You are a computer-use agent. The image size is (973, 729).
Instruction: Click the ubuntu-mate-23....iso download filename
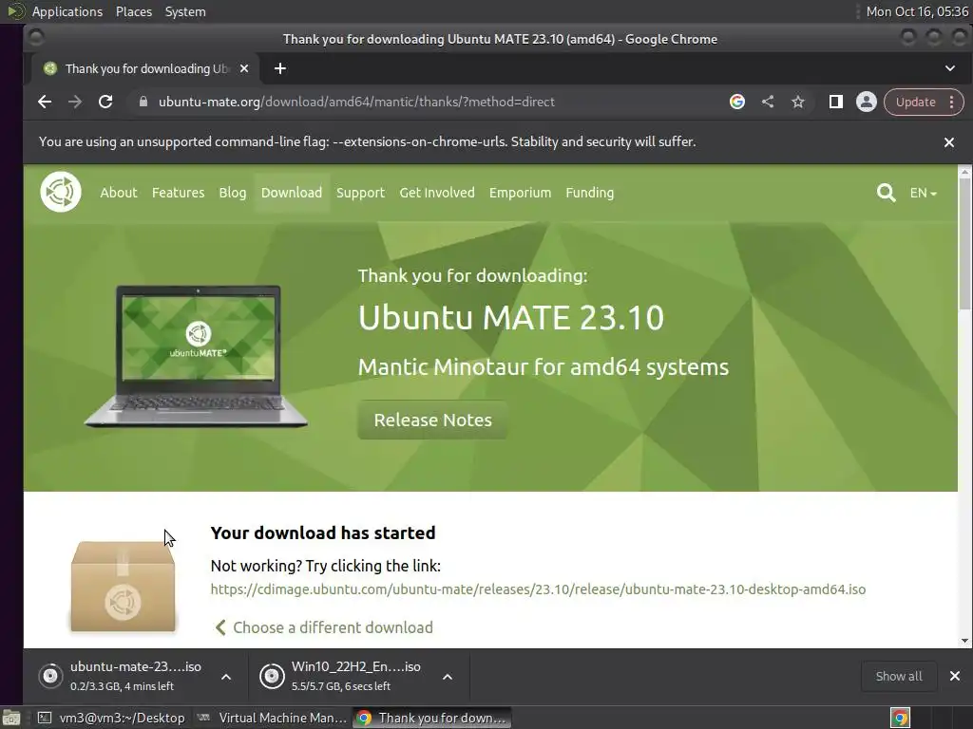point(135,667)
